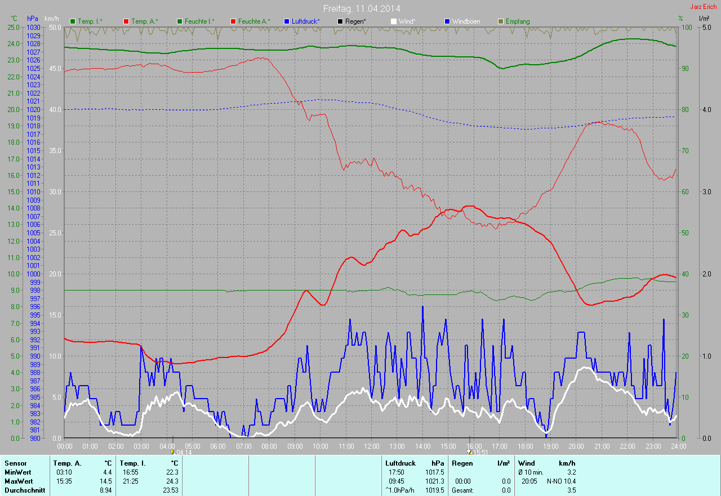
Task: Click the wind direction 'N-NO'
Action: tap(555, 481)
